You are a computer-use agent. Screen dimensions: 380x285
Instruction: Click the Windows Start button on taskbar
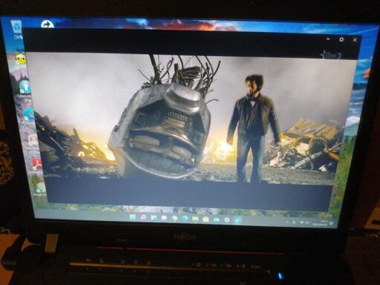pos(133,217)
